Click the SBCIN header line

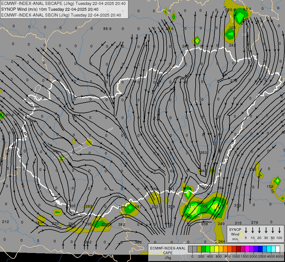pos(61,15)
